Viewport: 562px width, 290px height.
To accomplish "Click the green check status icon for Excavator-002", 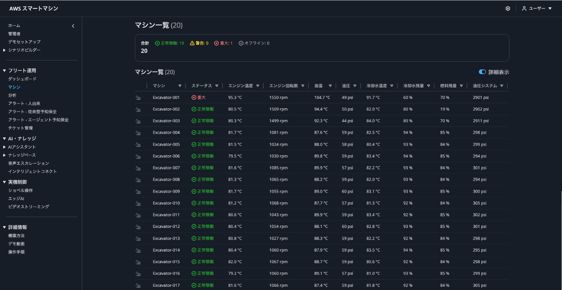I will point(194,109).
